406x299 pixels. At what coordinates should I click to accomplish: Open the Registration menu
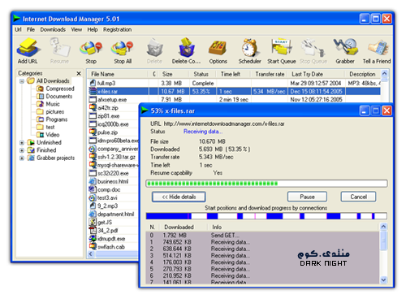tap(117, 29)
